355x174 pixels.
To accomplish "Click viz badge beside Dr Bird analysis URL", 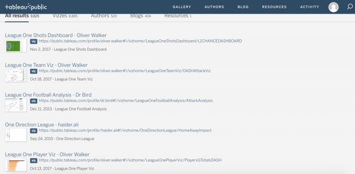I will tap(34, 101).
